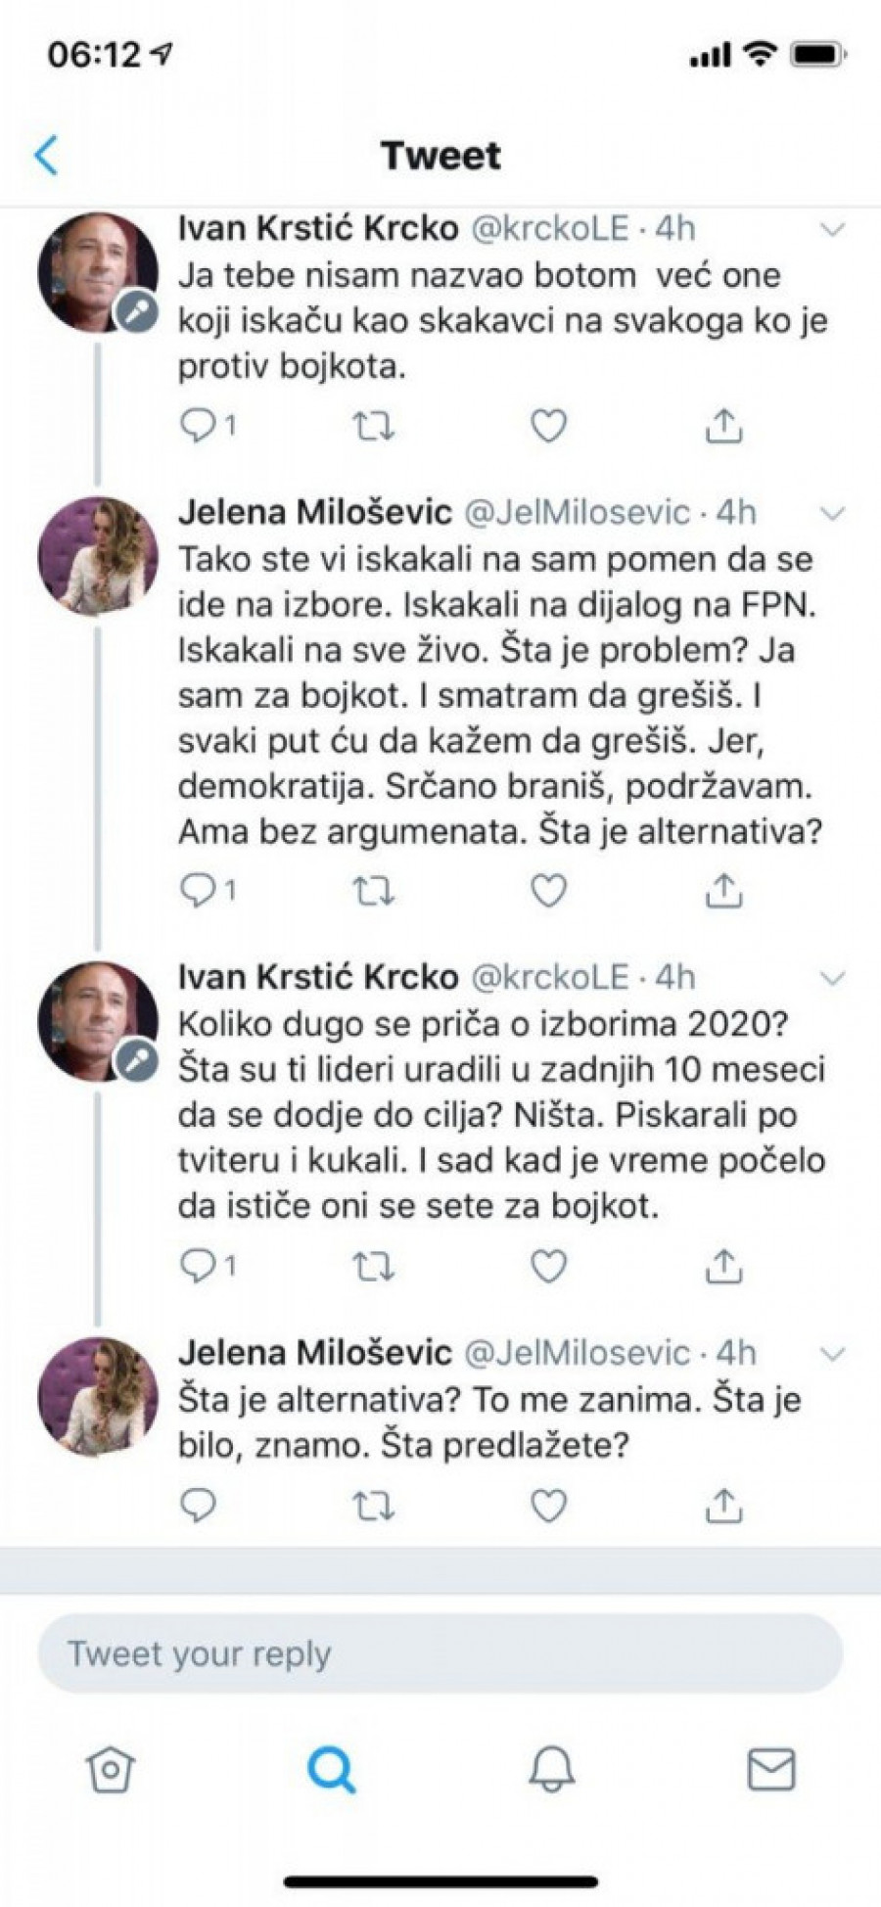Expand chevron menu on Jelena's first tweet
Viewport: 881px width, 1907px height.
[x=832, y=513]
